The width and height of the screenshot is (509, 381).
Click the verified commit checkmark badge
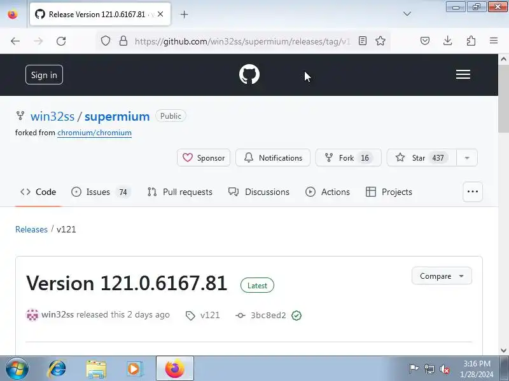tap(296, 315)
